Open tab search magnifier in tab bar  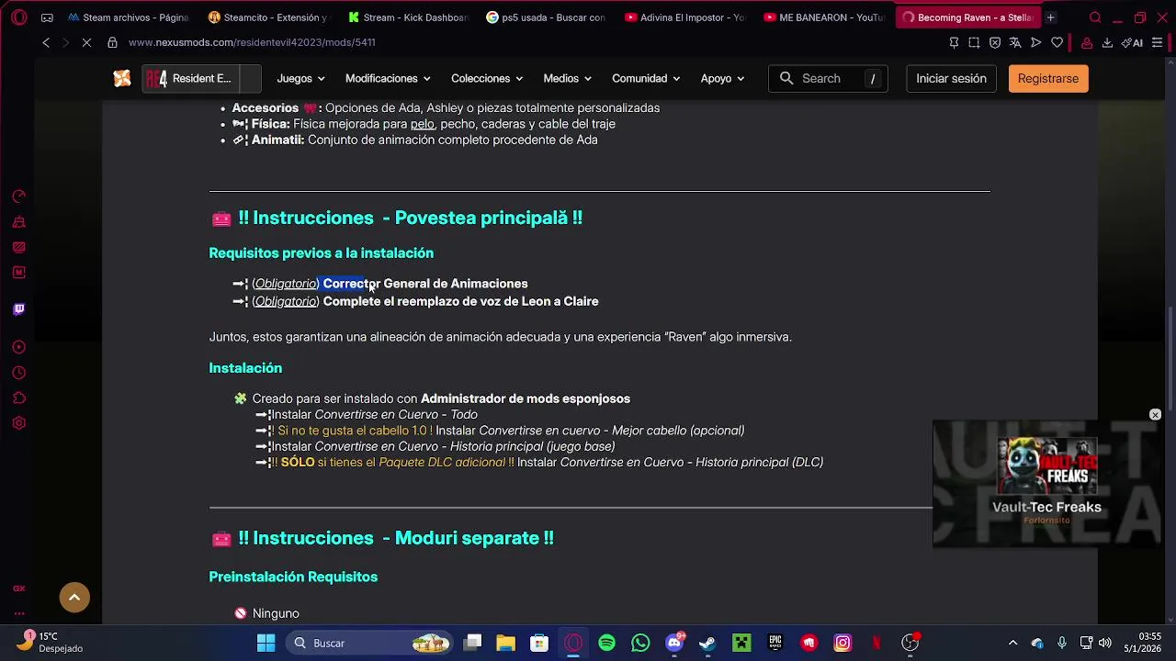1095,17
